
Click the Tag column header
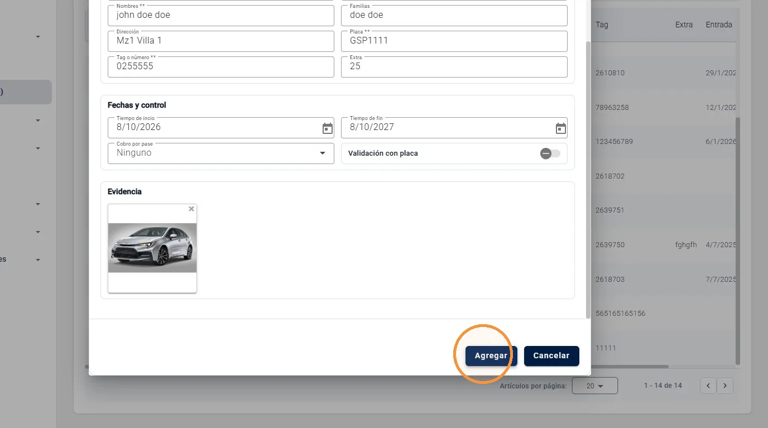[x=602, y=25]
